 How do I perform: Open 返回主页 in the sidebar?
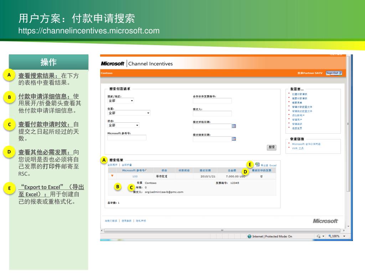coord(297,128)
